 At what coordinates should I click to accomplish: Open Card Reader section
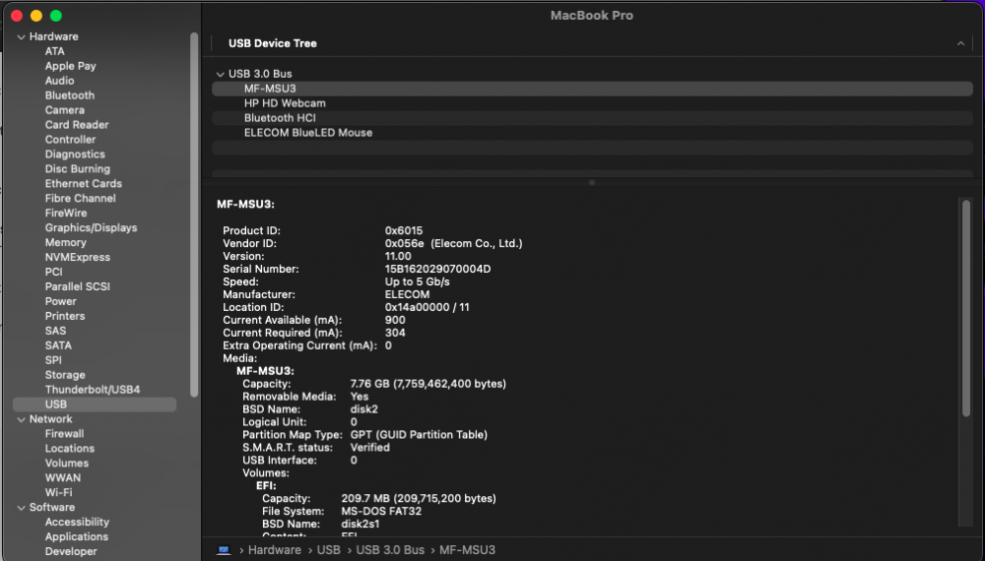(77, 125)
